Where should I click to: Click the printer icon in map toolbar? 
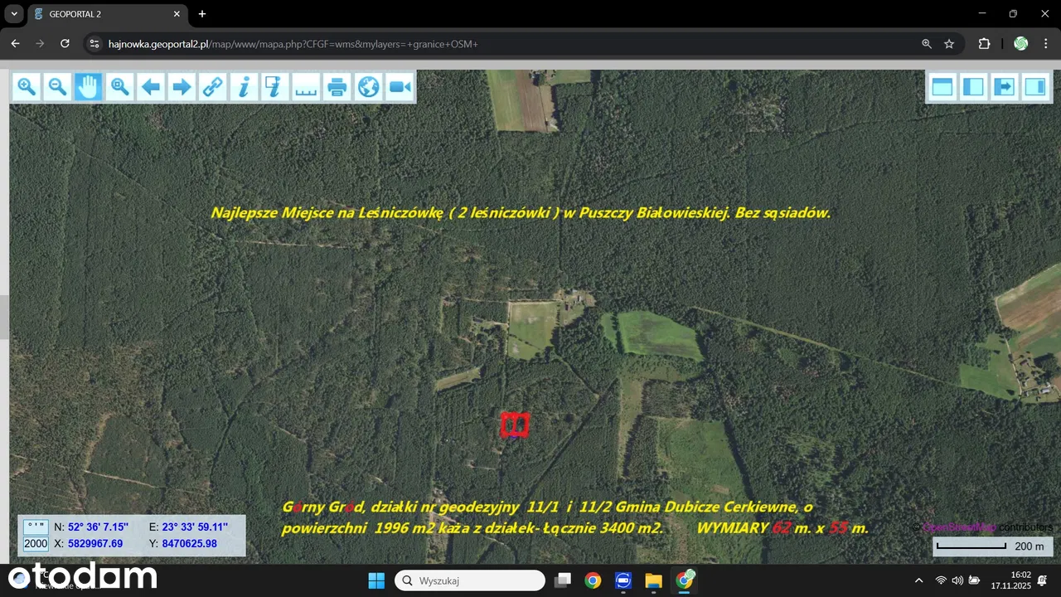click(337, 86)
